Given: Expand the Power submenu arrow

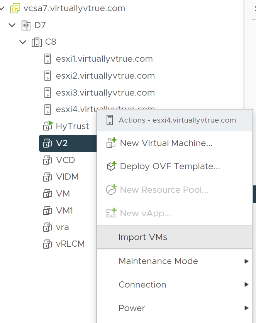Looking at the screenshot, I should point(246,308).
